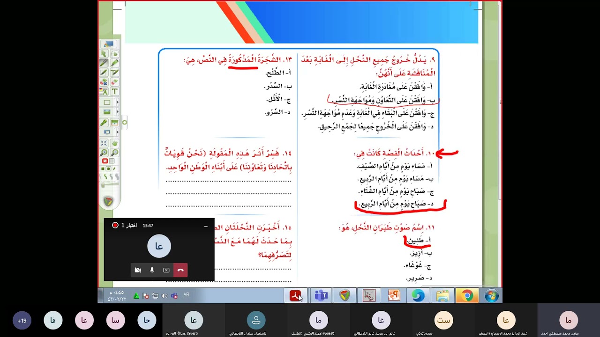Screen dimensions: 600x337
Task: Choose the eraser tool in the toolbar
Action: 115,82
